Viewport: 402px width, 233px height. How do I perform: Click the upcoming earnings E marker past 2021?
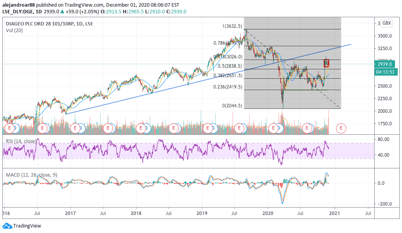tap(341, 128)
